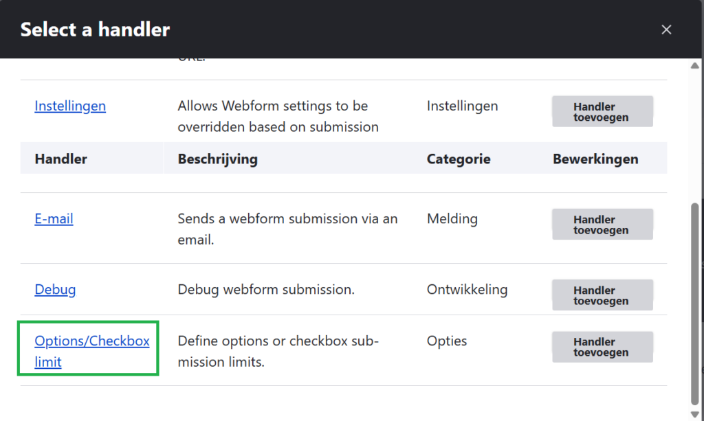Image resolution: width=704 pixels, height=421 pixels.
Task: Click the Select a handler title
Action: pyautogui.click(x=95, y=30)
